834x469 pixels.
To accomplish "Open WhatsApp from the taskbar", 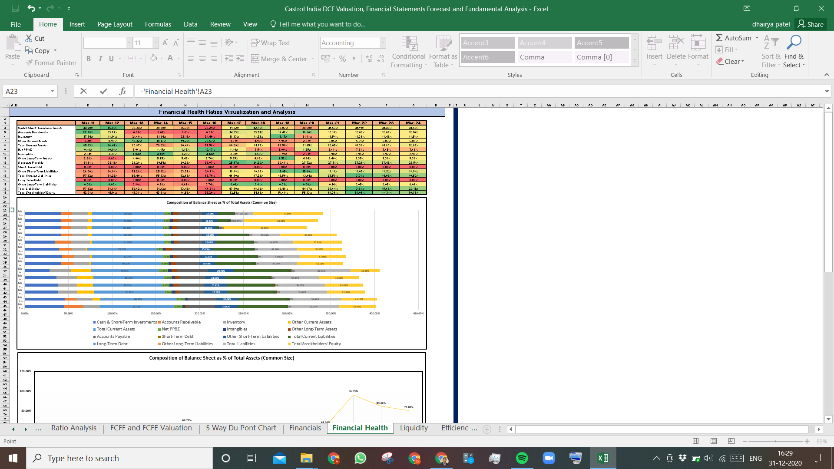I will [360, 458].
